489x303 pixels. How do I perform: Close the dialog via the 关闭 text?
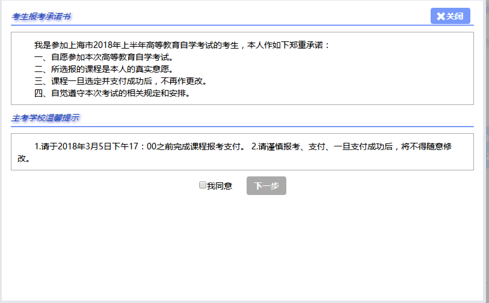pyautogui.click(x=455, y=16)
